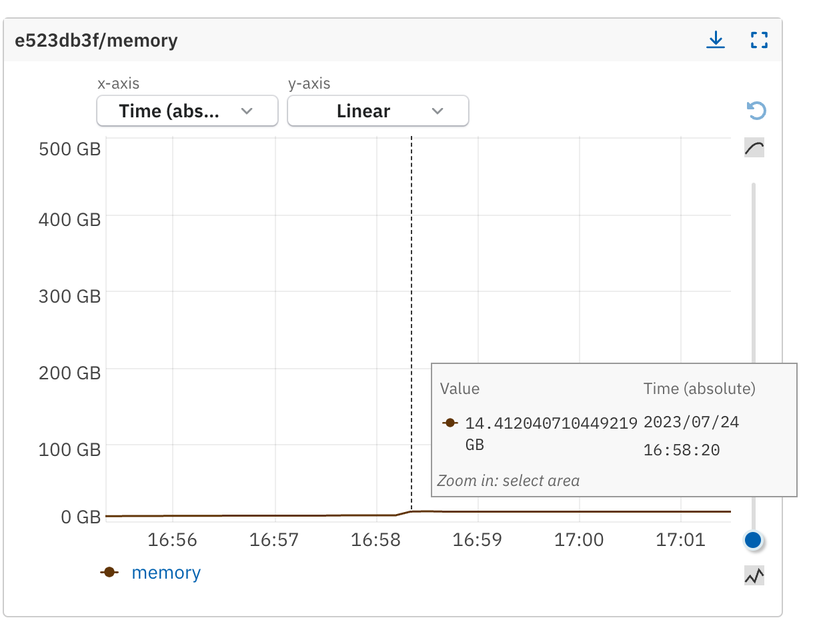Select the smooth curve rendering icon
This screenshot has width=823, height=636.
[x=753, y=147]
